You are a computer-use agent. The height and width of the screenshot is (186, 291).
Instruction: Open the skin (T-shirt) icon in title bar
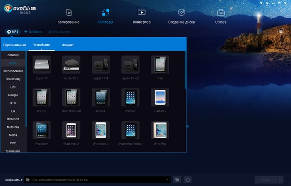tap(261, 3)
